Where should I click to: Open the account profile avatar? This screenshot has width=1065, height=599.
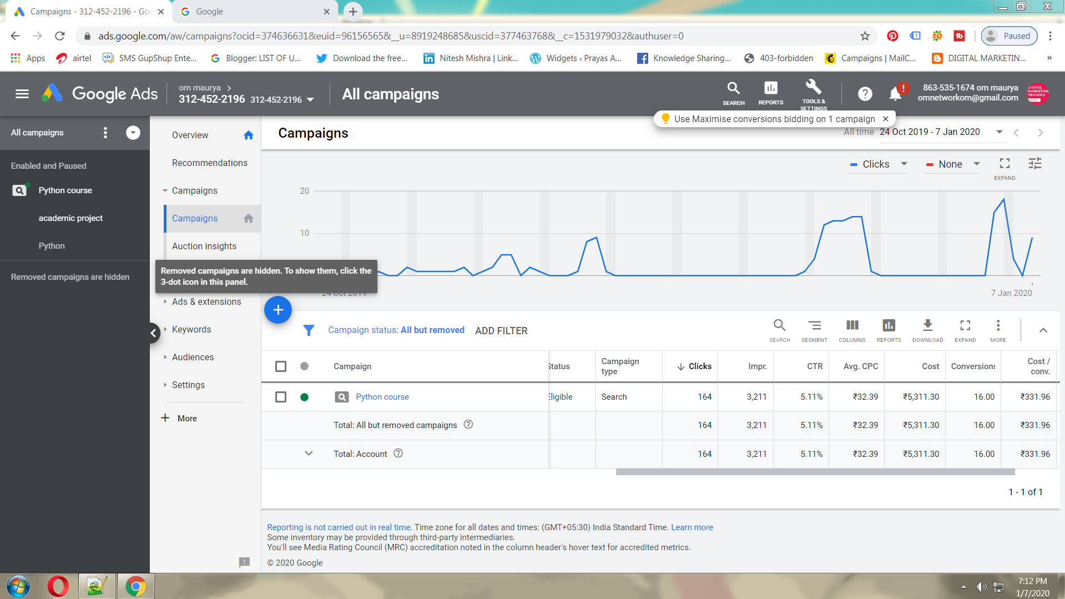[x=1037, y=93]
